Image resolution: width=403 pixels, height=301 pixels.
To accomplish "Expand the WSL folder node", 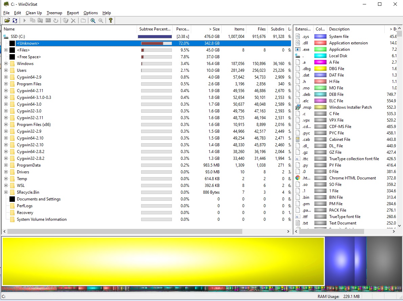I will pyautogui.click(x=6, y=186).
